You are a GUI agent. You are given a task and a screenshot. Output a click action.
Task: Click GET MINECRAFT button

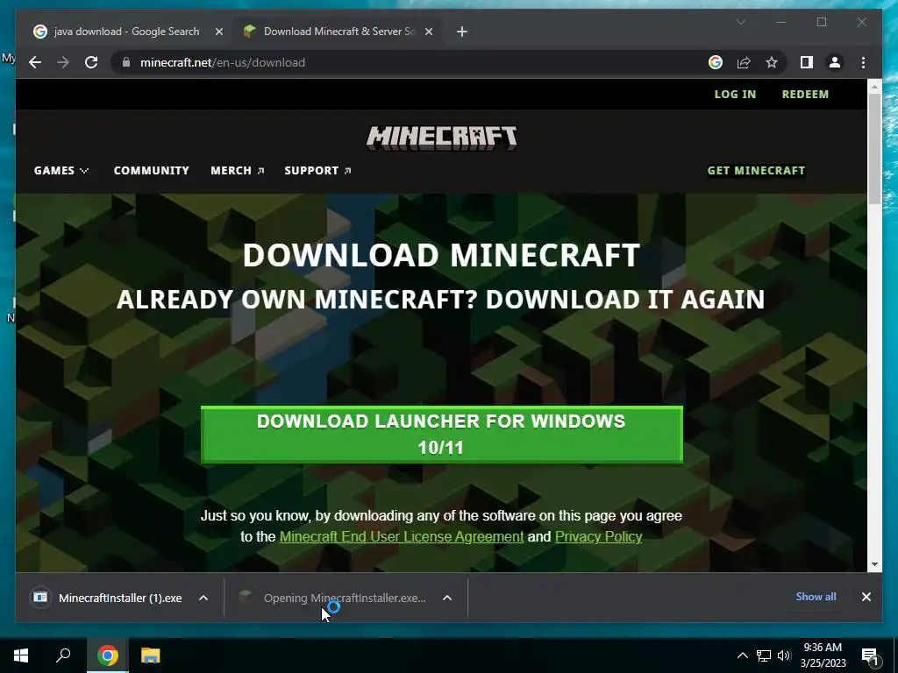click(756, 171)
